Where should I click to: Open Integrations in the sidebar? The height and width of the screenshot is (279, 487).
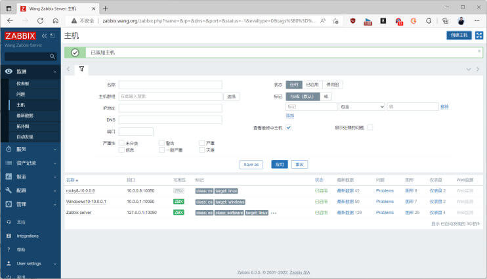(28, 236)
